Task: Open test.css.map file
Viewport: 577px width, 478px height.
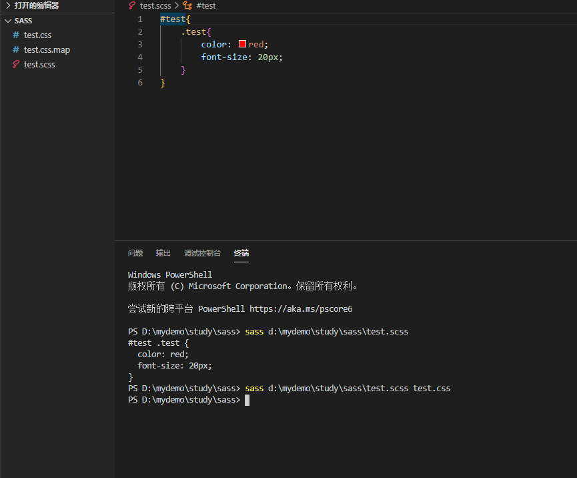Action: click(47, 49)
